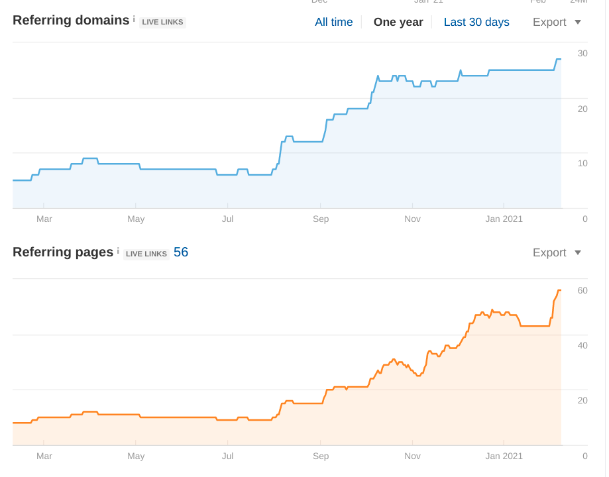Click LIVE LINKS badge next to Referring domains
The width and height of the screenshot is (609, 477).
[163, 23]
